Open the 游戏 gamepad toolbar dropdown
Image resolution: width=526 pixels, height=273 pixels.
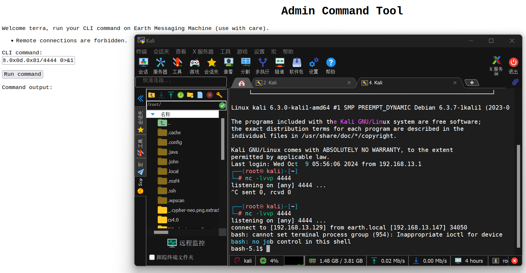(194, 66)
